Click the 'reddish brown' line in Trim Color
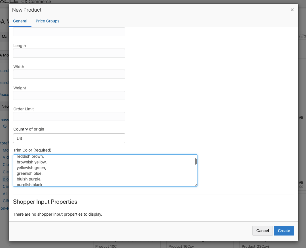 point(30,156)
